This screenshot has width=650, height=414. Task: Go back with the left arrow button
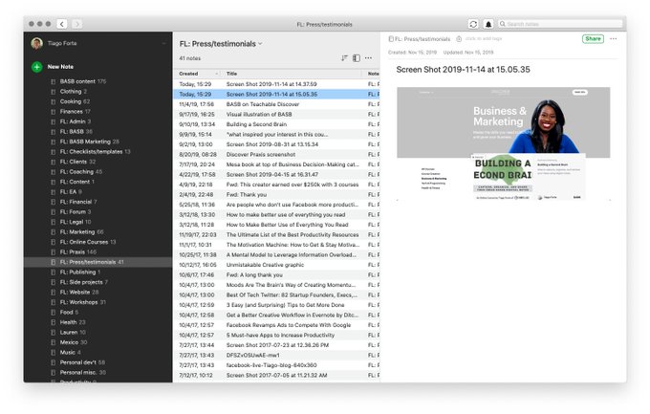coord(62,24)
